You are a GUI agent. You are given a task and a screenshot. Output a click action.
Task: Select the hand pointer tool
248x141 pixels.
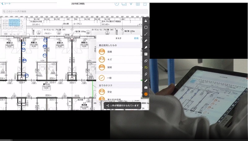point(146,20)
